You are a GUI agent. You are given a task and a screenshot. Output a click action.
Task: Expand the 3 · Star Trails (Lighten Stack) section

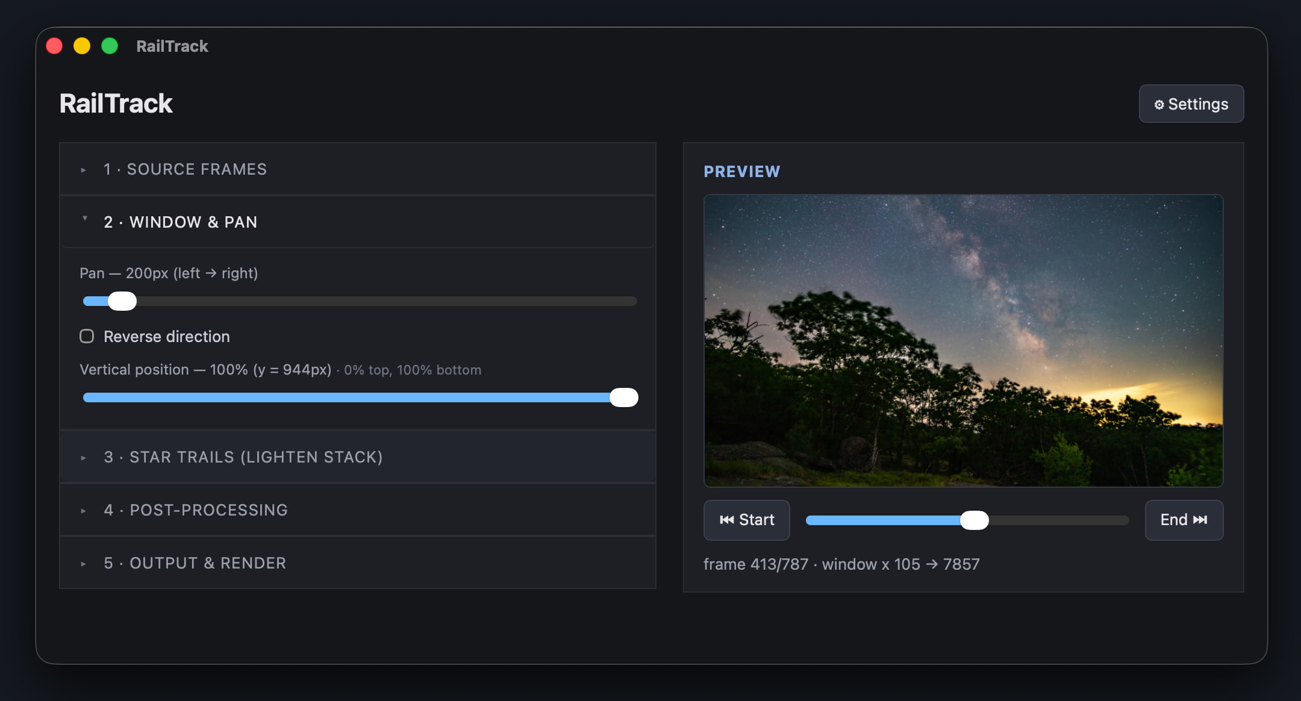coord(358,457)
